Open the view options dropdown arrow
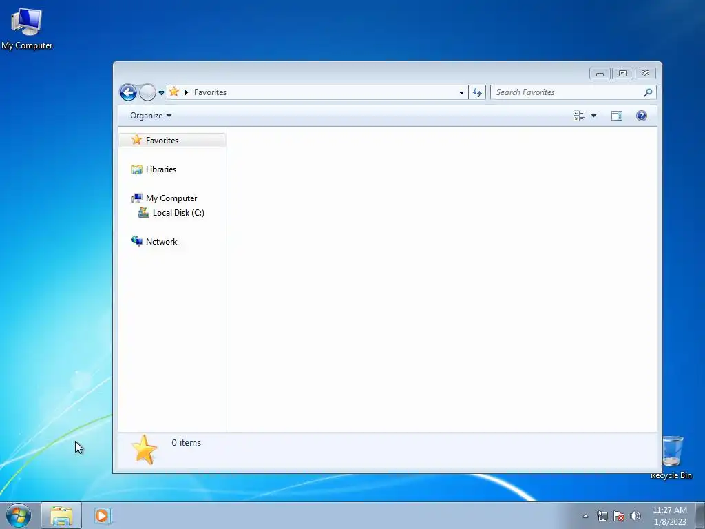705x529 pixels. (x=593, y=116)
